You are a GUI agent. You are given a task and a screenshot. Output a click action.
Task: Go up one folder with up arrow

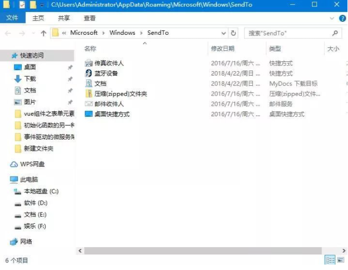(x=43, y=33)
